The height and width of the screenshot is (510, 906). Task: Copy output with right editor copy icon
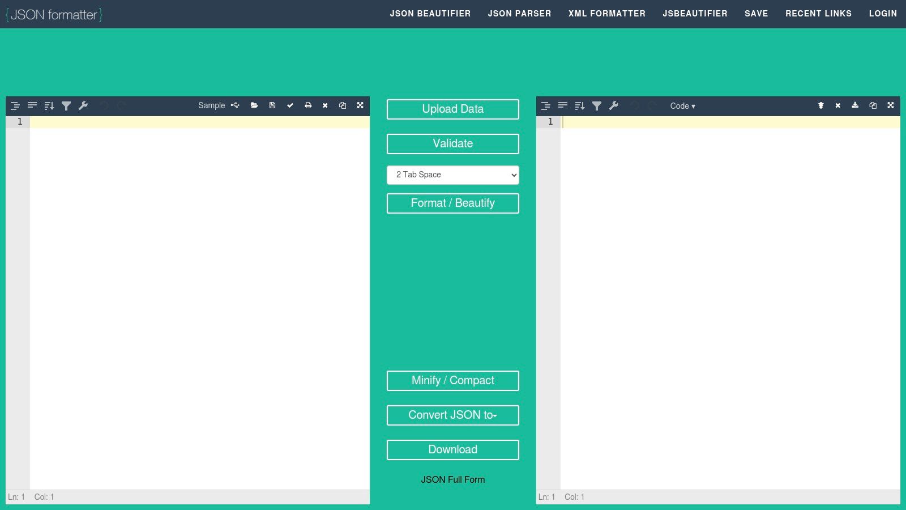873,105
